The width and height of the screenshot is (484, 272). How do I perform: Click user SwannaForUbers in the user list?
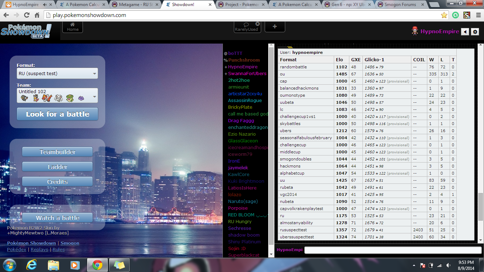point(247,74)
